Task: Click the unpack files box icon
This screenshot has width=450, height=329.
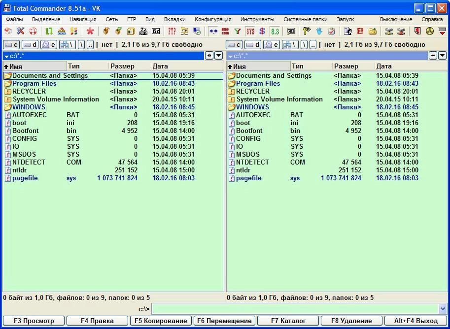Action: (x=118, y=31)
